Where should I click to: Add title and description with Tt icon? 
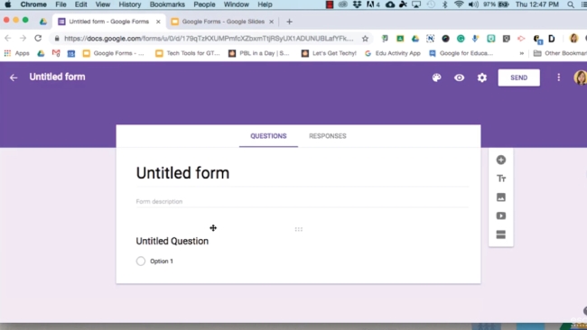501,179
